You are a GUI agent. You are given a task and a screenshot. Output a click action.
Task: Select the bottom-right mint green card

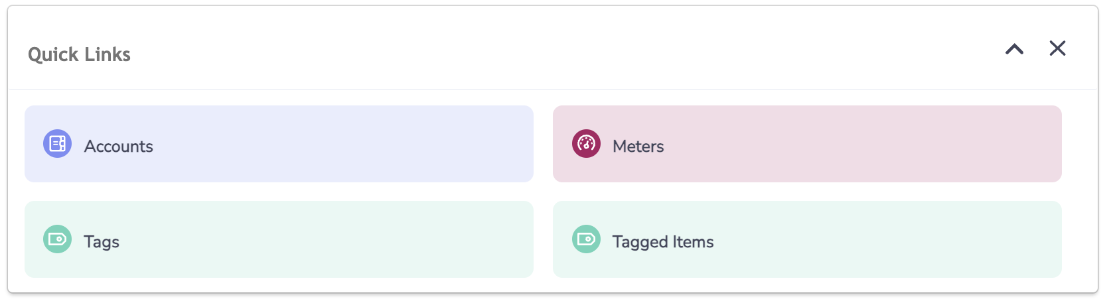coord(808,239)
